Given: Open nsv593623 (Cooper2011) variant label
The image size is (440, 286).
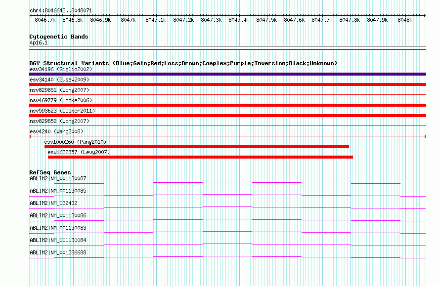Looking at the screenshot, I should coord(62,111).
